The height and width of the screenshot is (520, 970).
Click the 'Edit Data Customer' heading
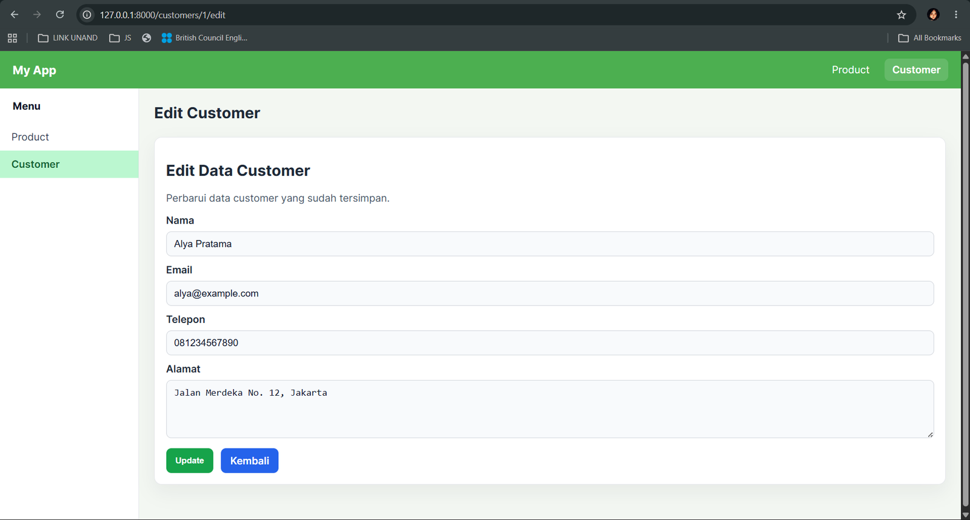[x=238, y=171]
